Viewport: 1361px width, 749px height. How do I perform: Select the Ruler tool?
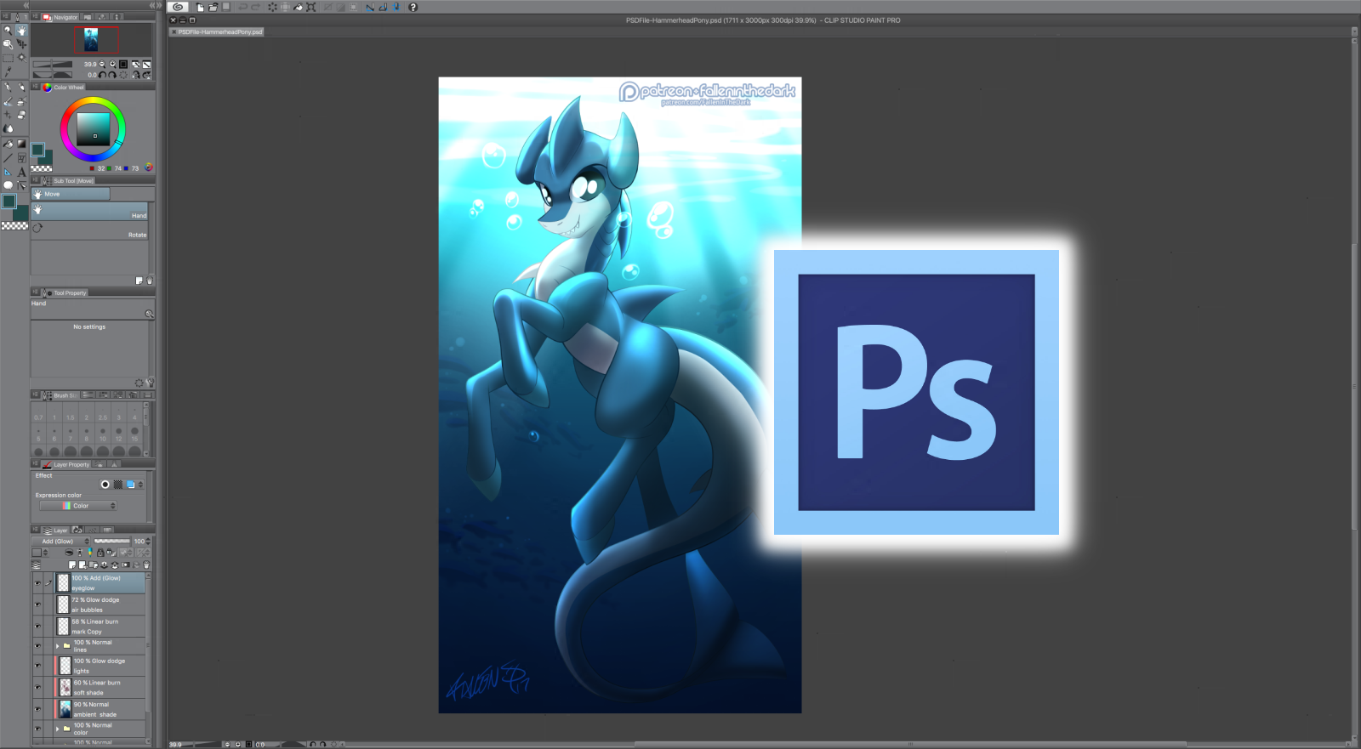8,172
